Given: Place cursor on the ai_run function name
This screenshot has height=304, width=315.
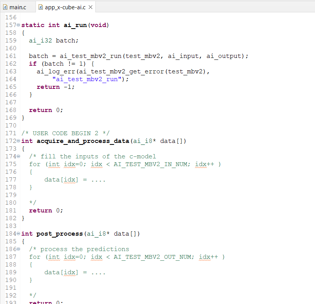Looking at the screenshot, I should click(76, 25).
